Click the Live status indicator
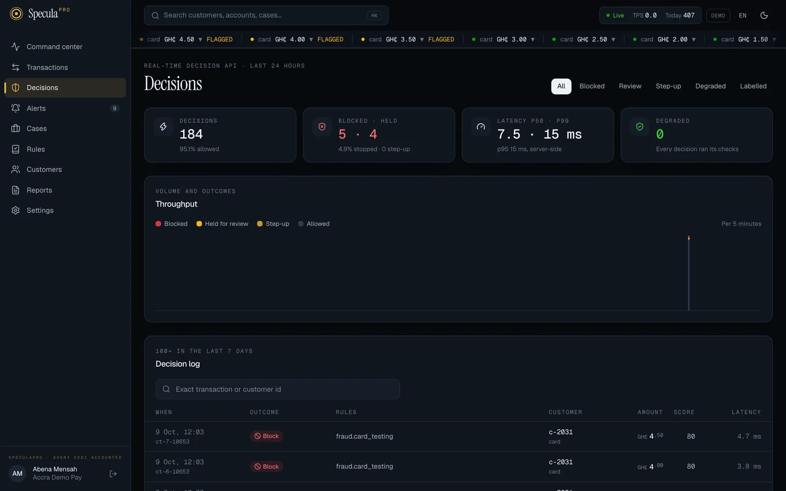Viewport: 786px width, 491px height. [615, 15]
